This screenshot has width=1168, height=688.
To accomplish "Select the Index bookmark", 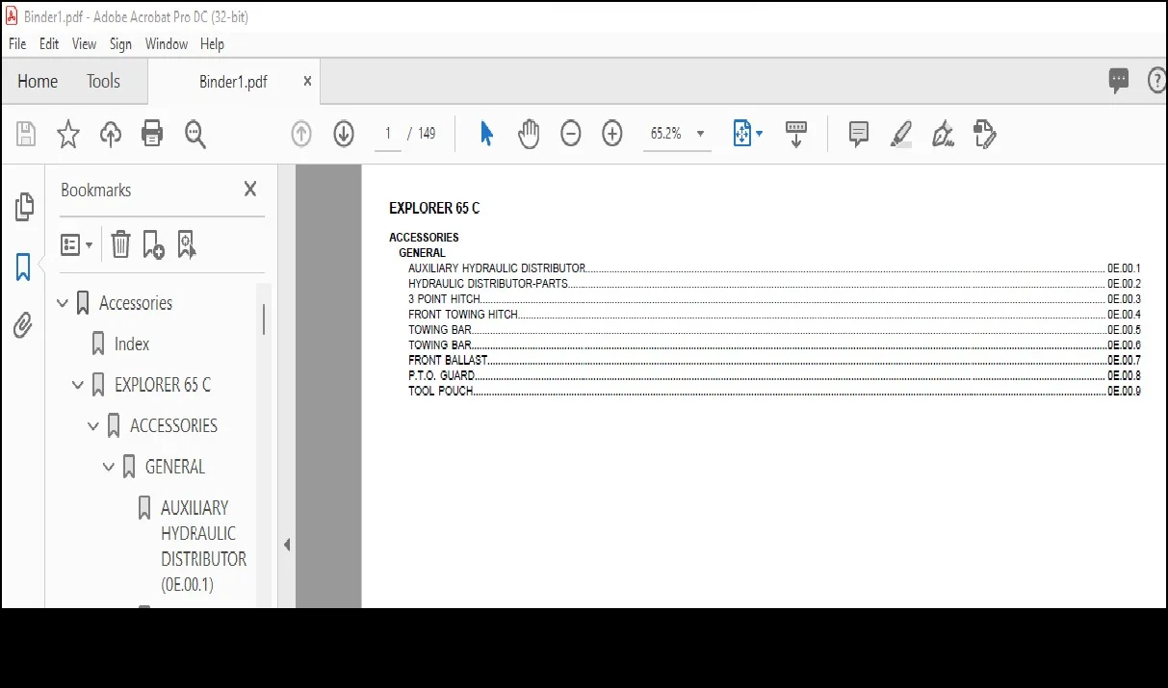I will click(132, 344).
